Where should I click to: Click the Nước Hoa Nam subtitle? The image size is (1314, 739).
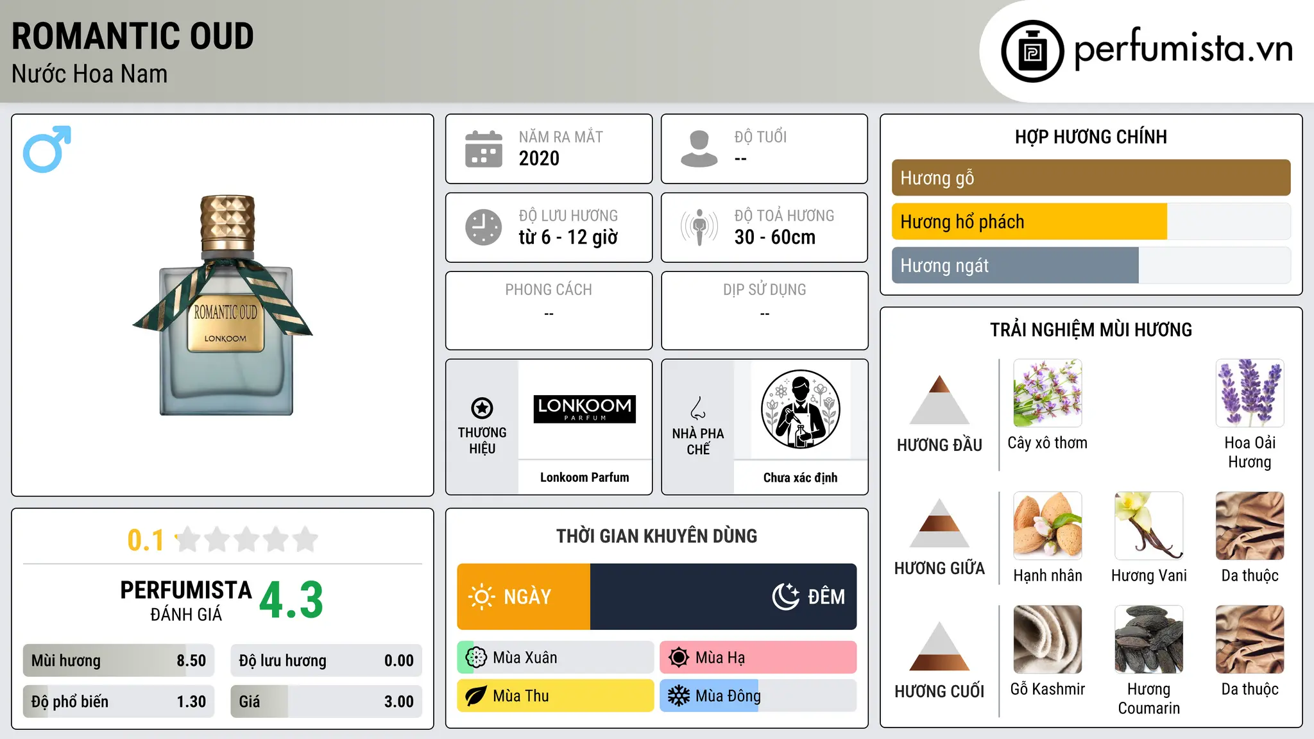point(90,74)
